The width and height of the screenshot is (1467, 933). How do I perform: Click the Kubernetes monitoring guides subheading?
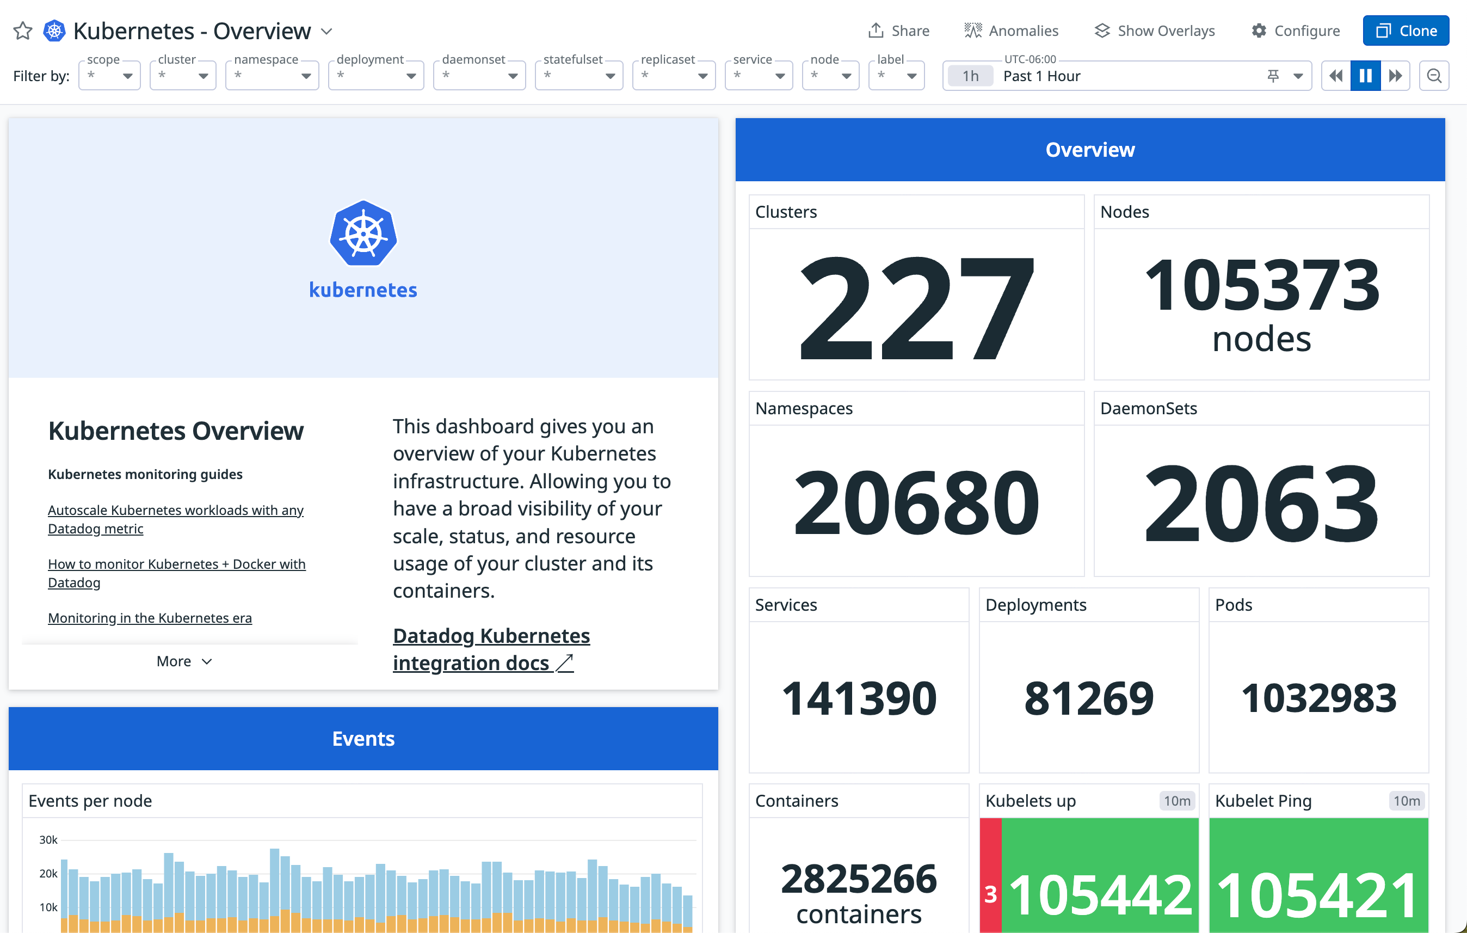point(145,474)
